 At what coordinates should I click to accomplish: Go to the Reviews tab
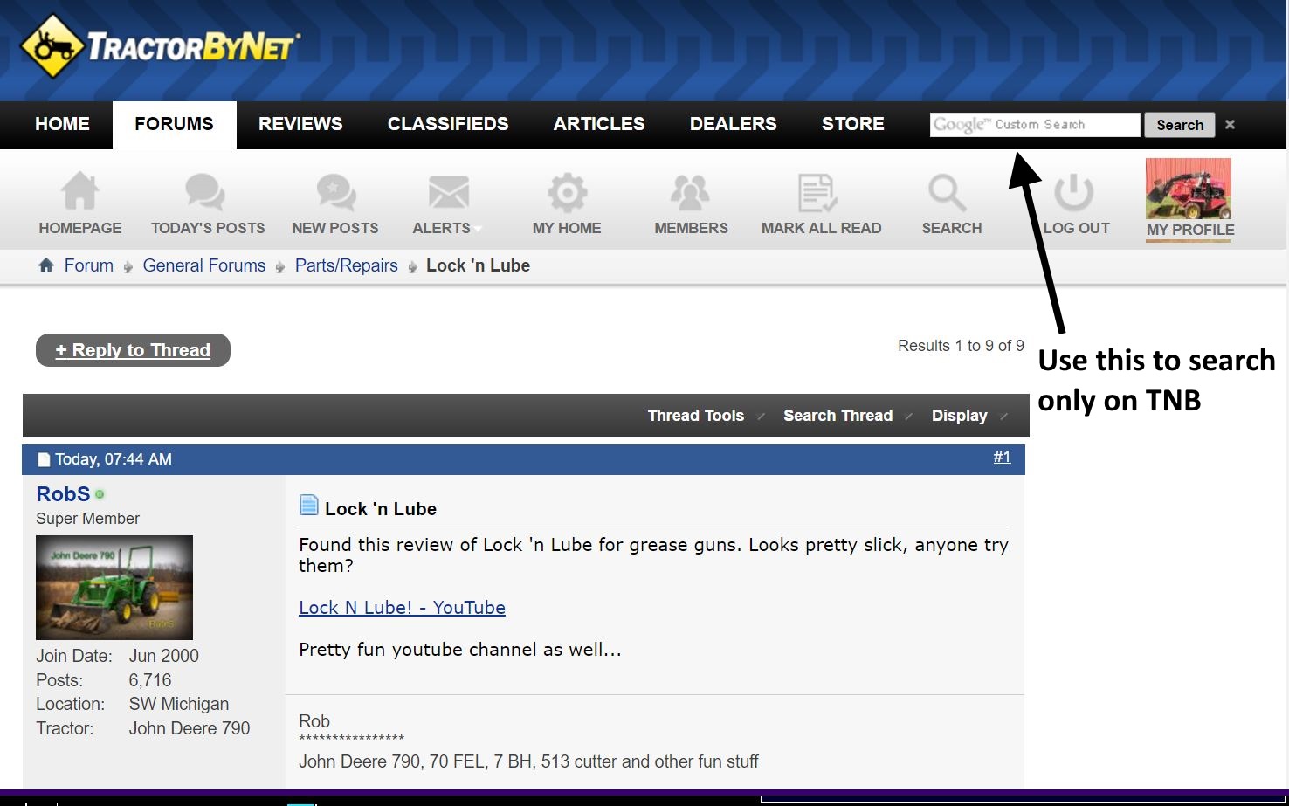coord(300,124)
